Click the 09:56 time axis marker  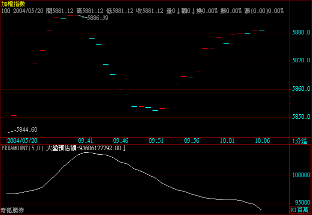coord(191,141)
